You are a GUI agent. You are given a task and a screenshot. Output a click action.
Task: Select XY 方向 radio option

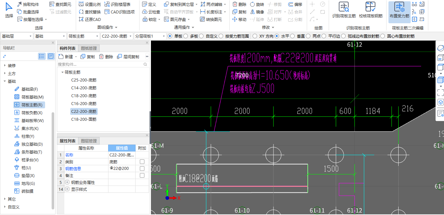(255, 36)
